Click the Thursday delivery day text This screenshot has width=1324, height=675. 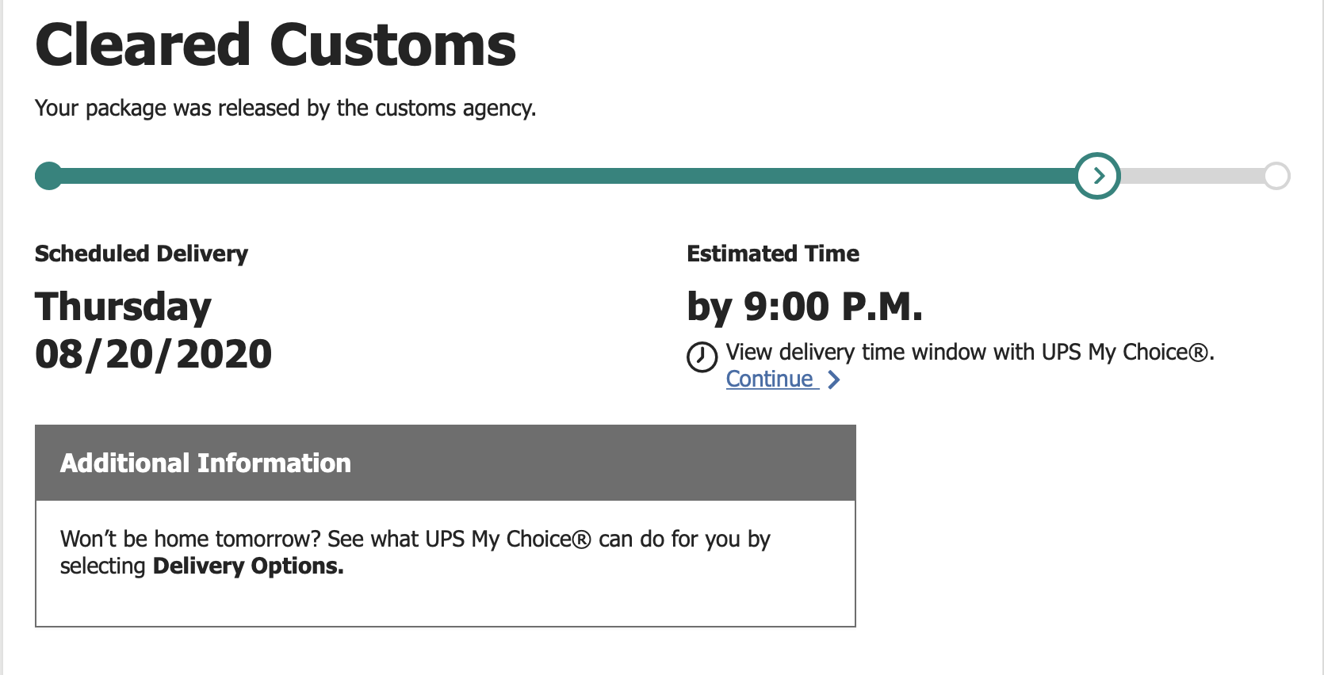point(123,307)
